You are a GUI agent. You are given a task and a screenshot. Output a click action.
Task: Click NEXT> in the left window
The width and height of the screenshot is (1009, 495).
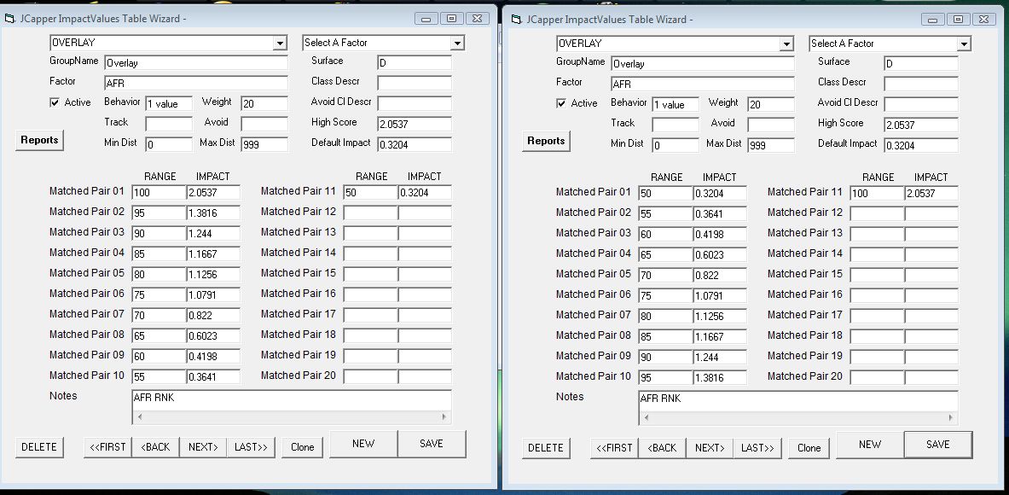(203, 447)
